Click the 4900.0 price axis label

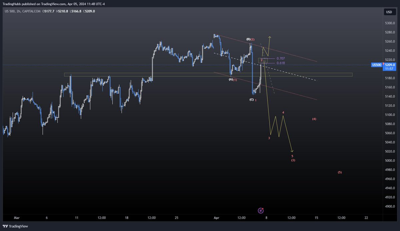tap(390, 207)
